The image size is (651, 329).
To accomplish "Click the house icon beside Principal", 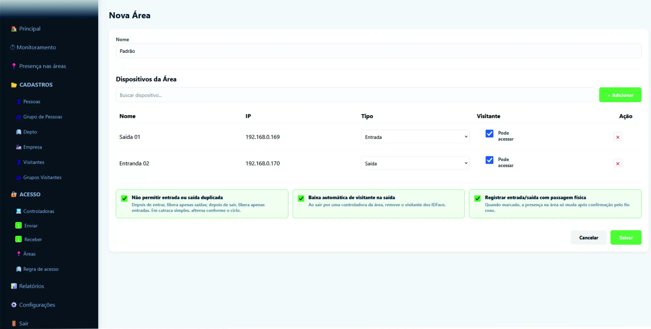I will click(x=14, y=29).
